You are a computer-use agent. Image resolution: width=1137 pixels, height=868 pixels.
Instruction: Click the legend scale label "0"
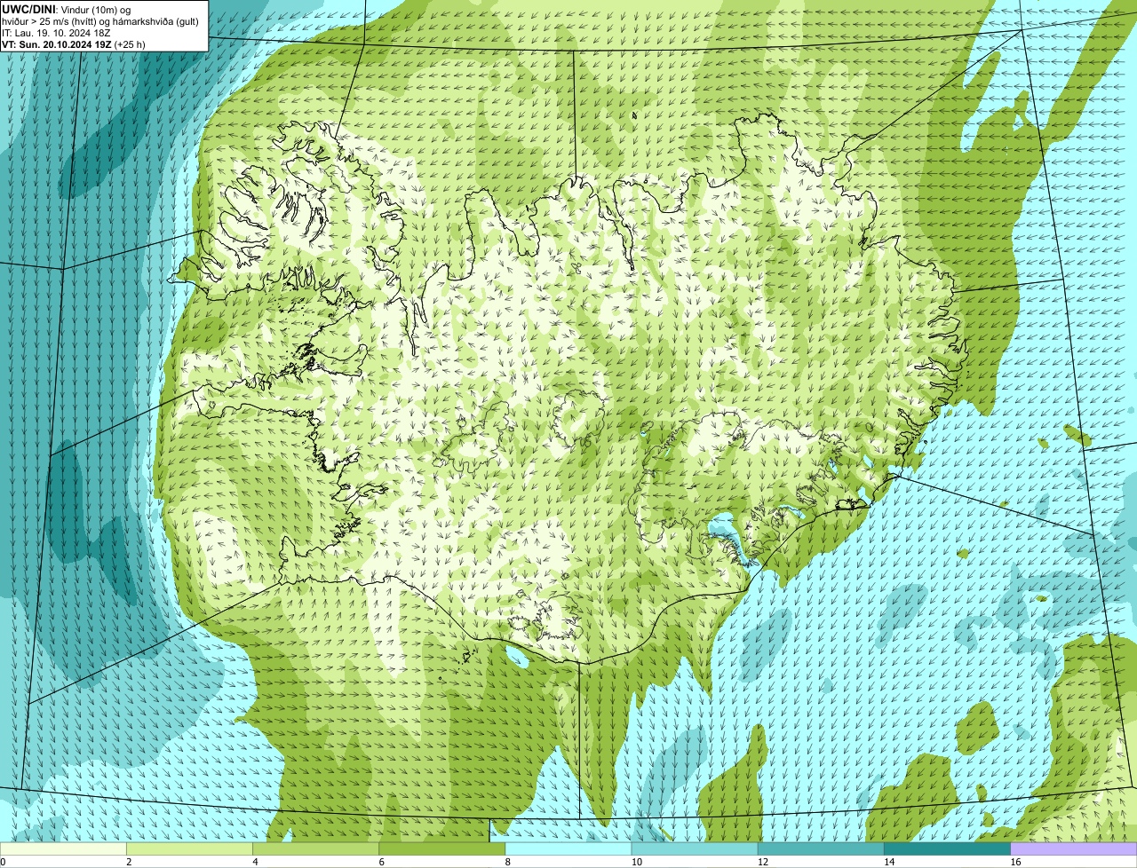click(3, 862)
